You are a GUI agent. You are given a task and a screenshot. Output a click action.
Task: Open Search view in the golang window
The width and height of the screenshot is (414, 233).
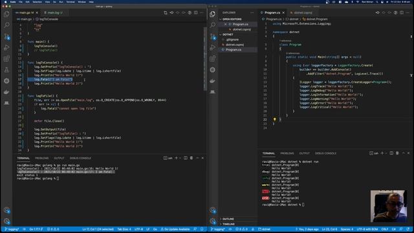click(6, 25)
